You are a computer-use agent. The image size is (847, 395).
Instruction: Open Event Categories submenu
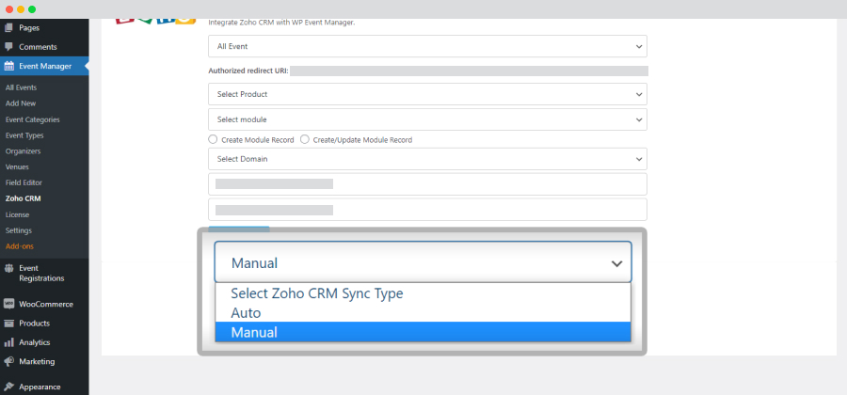[x=32, y=119]
